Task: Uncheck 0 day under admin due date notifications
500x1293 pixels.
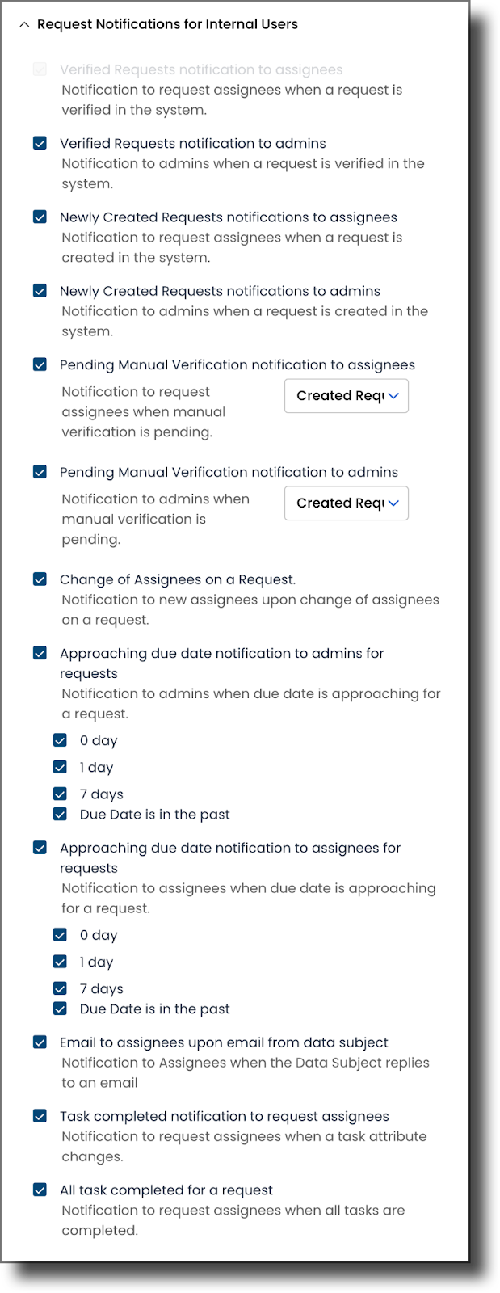Action: 60,739
